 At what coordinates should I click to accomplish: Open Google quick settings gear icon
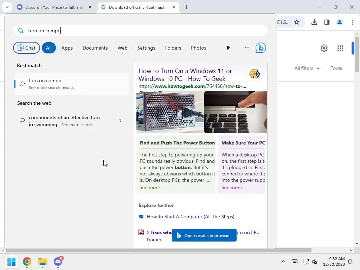tap(324, 48)
